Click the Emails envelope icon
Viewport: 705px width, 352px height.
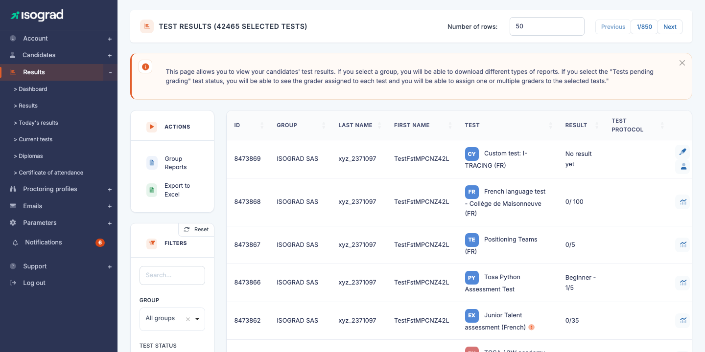(x=13, y=206)
